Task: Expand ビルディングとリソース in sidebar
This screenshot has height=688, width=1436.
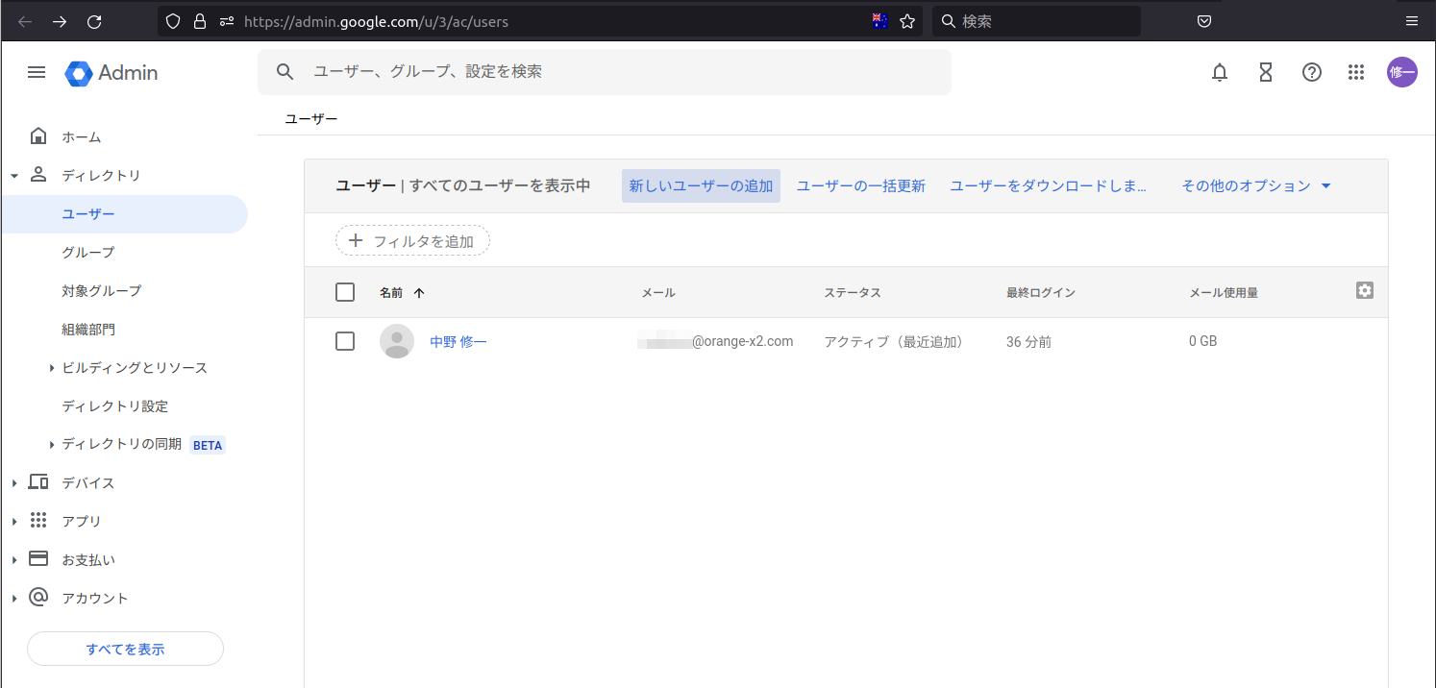Action: tap(52, 368)
